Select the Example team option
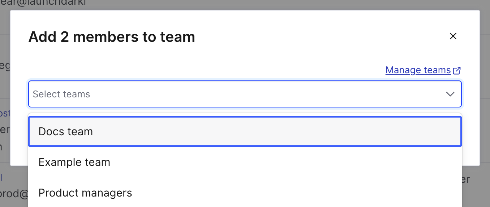Image resolution: width=490 pixels, height=207 pixels. [74, 162]
